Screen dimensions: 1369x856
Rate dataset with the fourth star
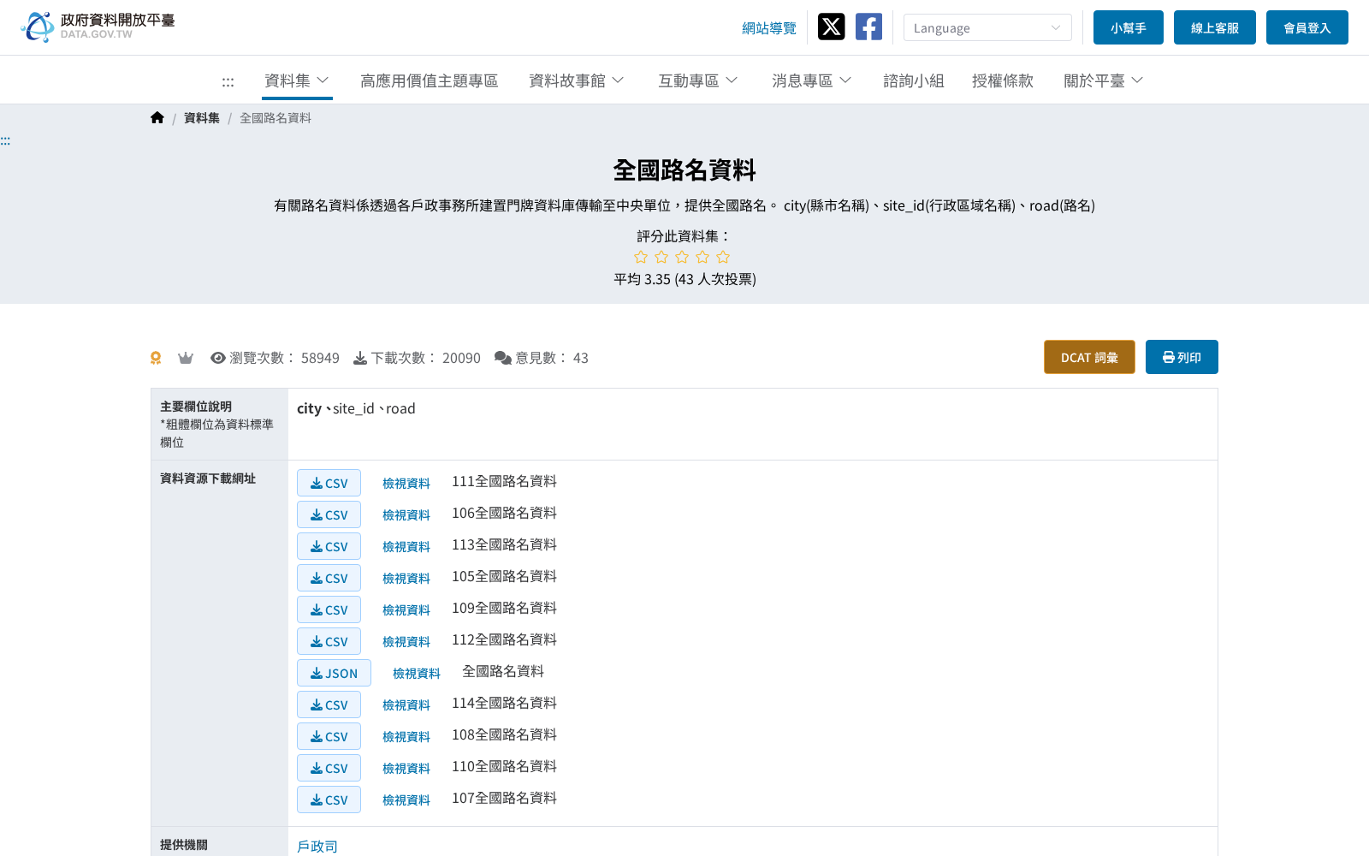pos(702,257)
